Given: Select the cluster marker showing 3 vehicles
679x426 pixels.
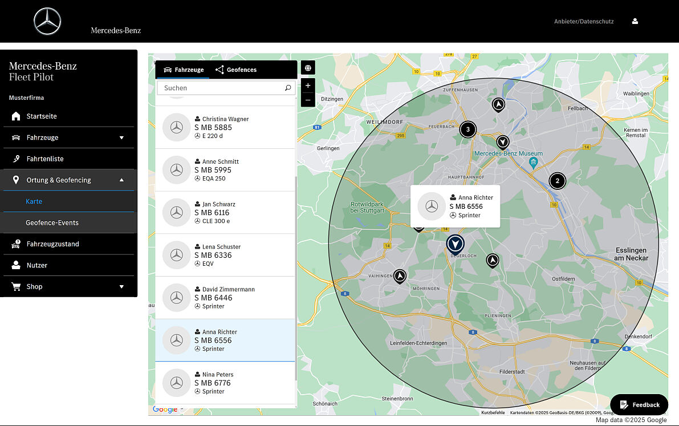Looking at the screenshot, I should [468, 129].
